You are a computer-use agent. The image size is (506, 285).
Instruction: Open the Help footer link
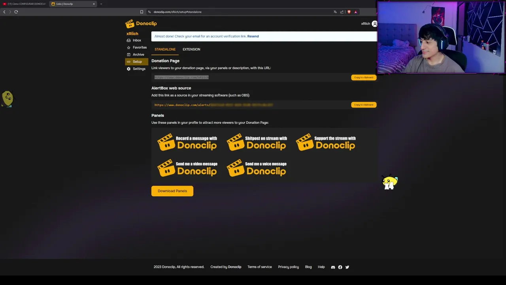[321, 267]
